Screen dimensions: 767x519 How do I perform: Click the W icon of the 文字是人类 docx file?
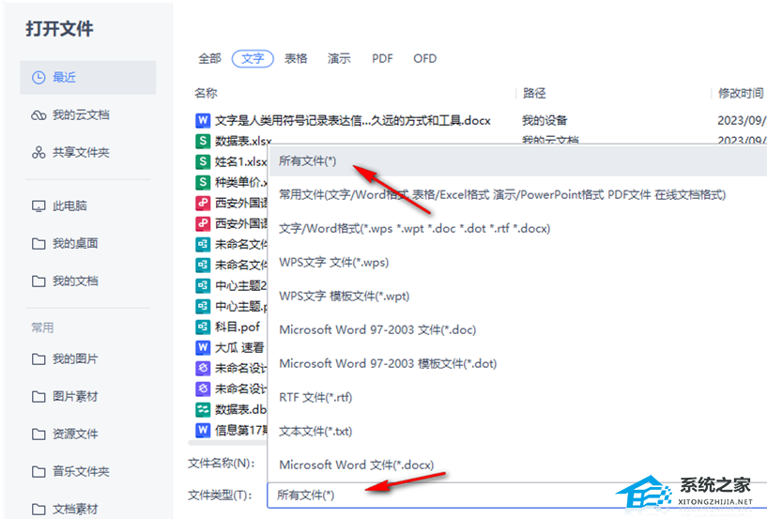(203, 120)
